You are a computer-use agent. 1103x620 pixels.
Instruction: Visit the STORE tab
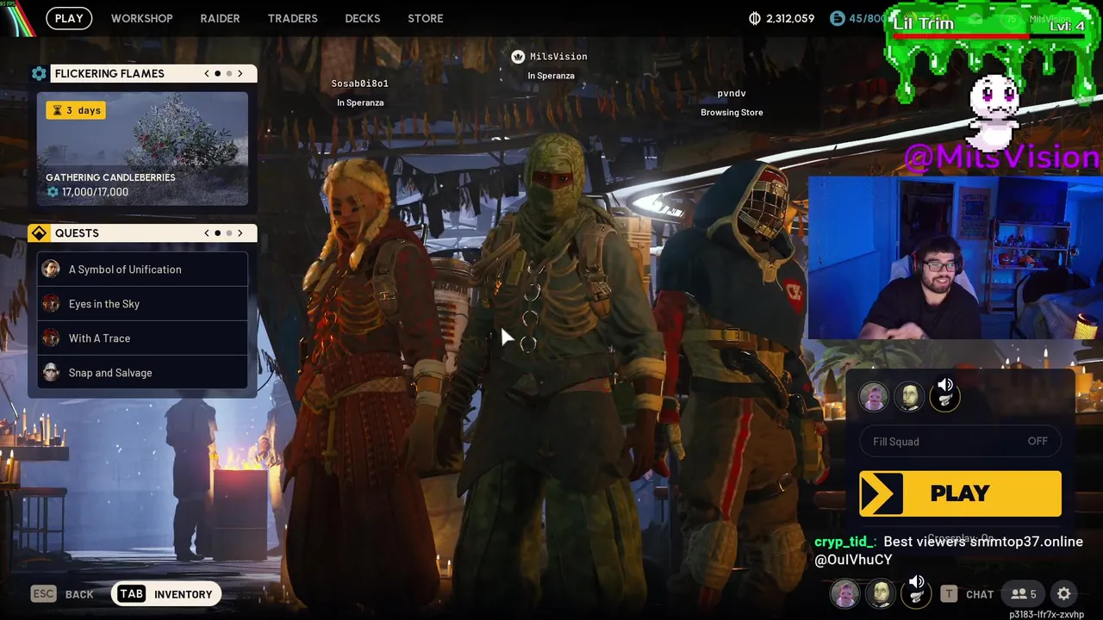[426, 18]
